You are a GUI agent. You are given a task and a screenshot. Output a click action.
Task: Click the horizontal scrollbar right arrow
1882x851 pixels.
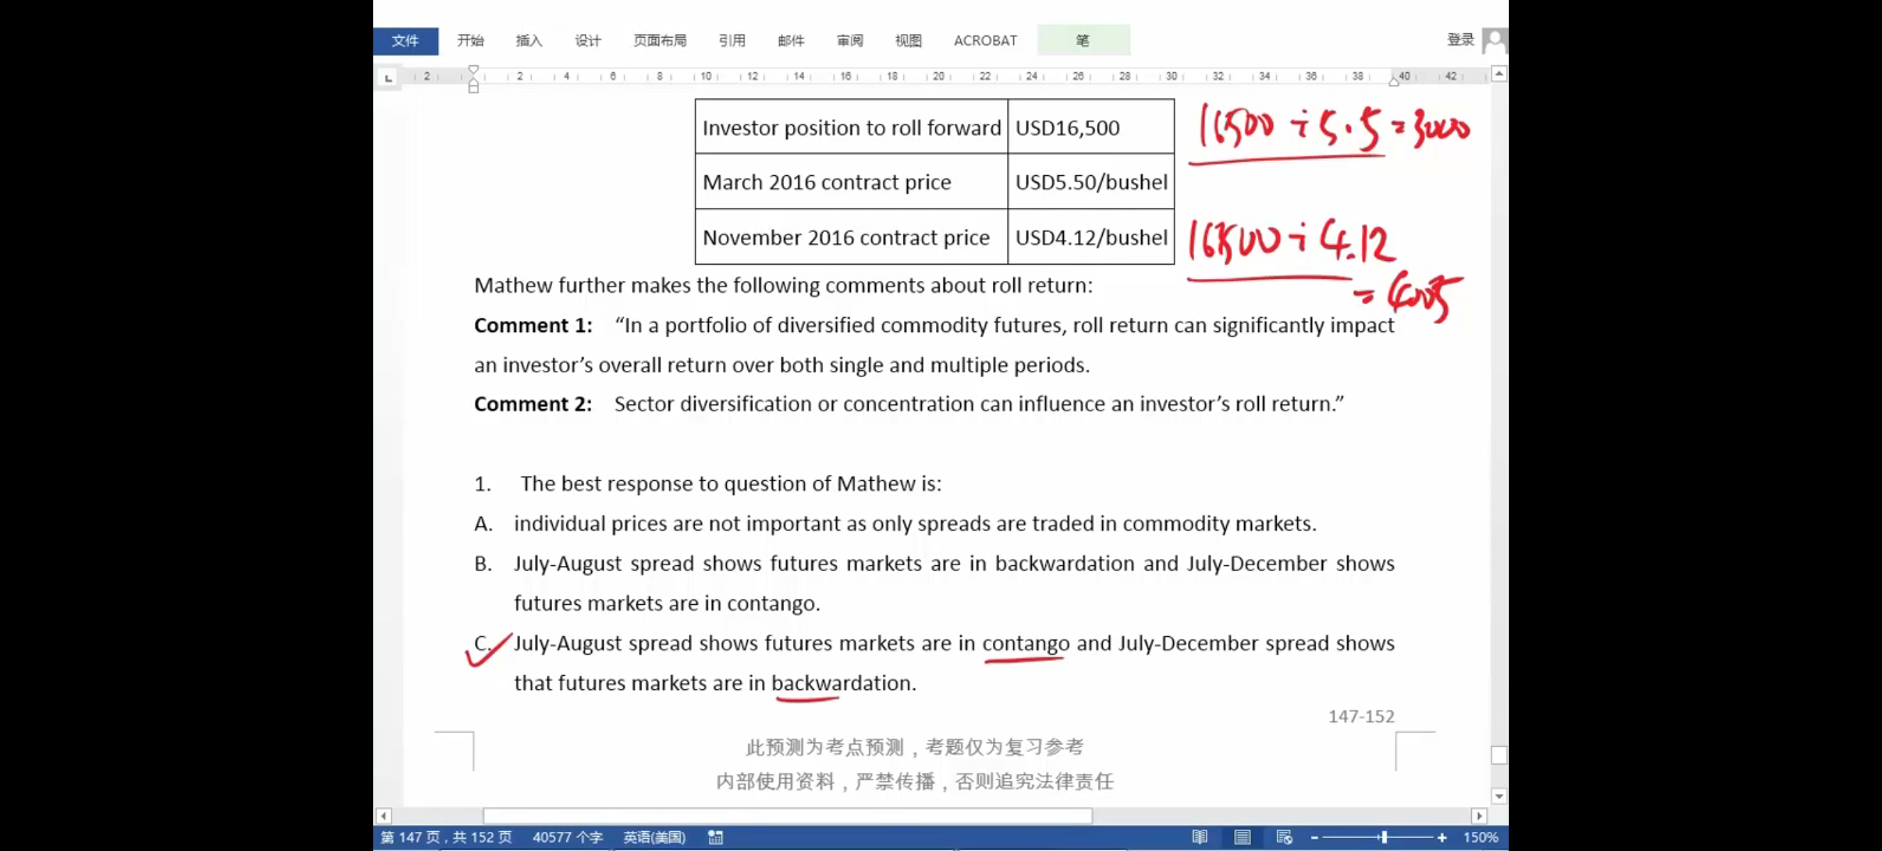coord(1479,816)
